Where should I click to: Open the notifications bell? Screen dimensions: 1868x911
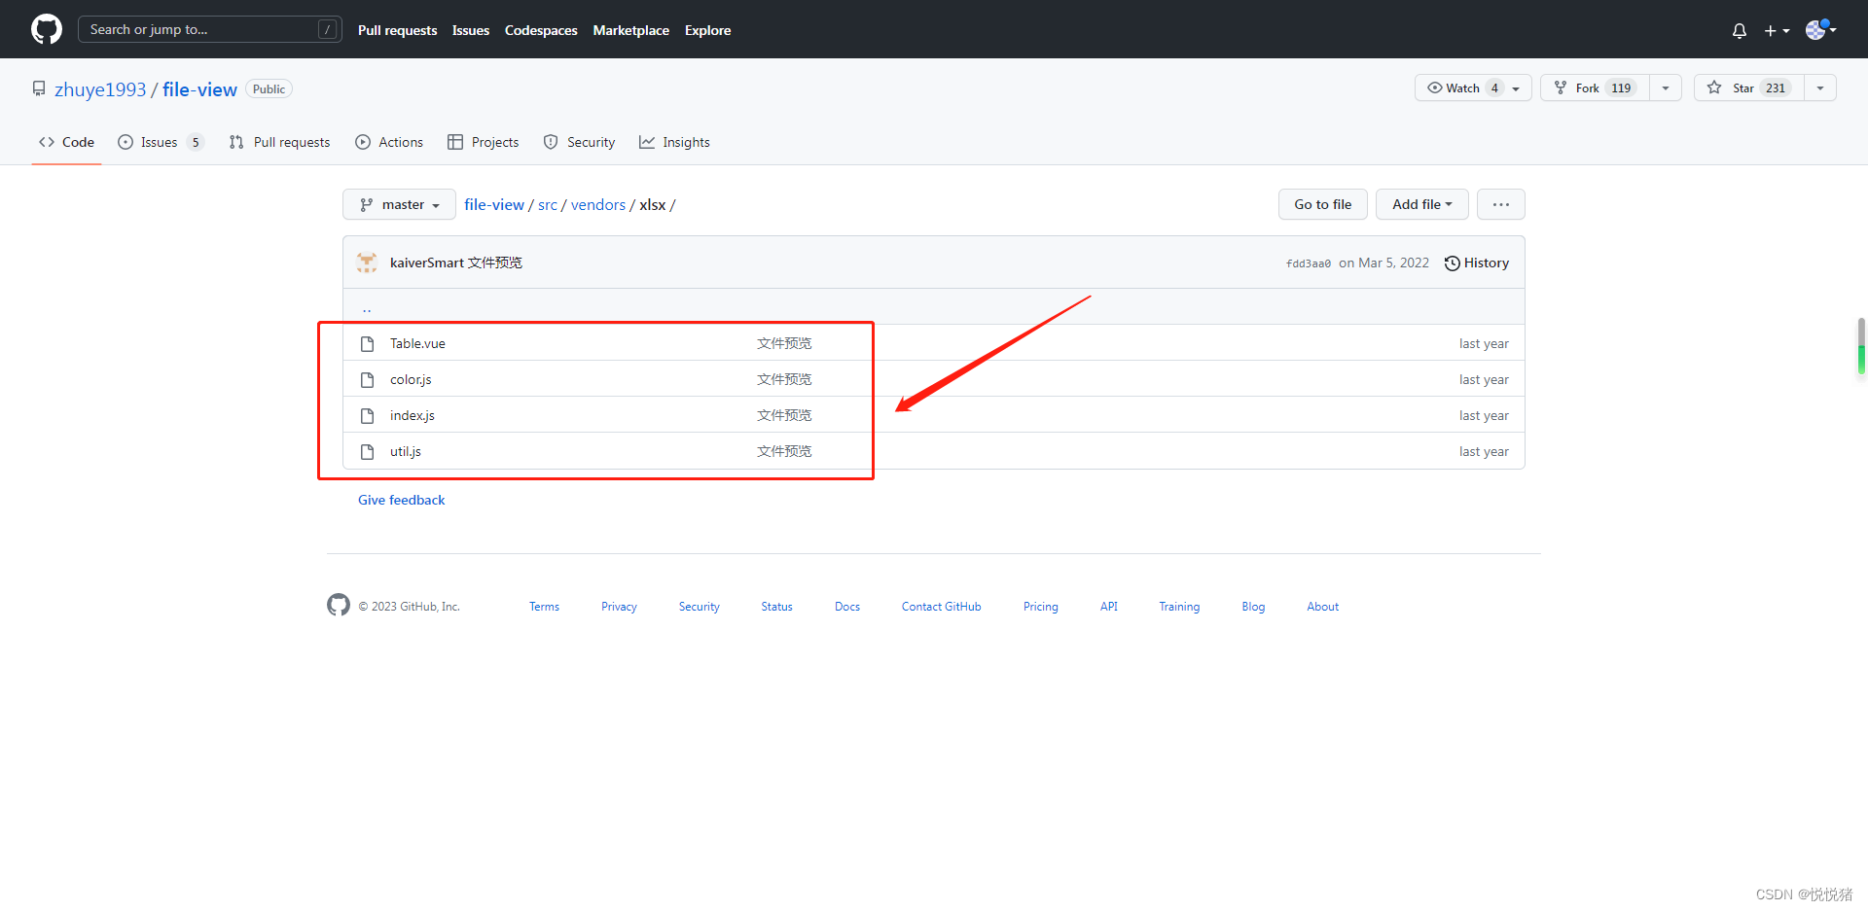tap(1740, 30)
